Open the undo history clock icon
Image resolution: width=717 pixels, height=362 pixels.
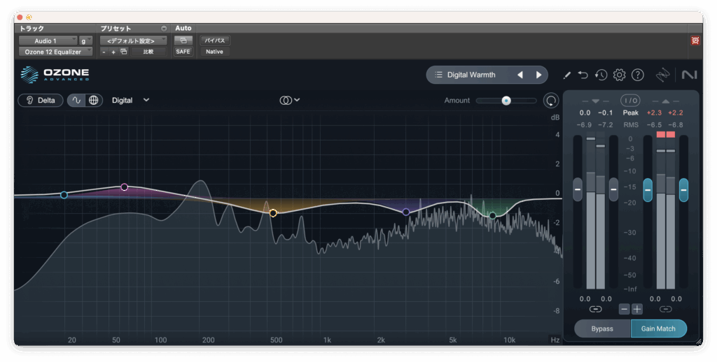pyautogui.click(x=601, y=75)
